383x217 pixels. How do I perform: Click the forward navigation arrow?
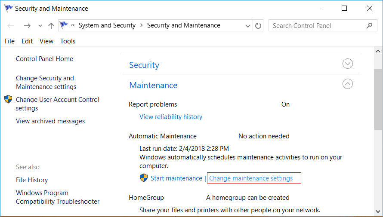click(27, 26)
